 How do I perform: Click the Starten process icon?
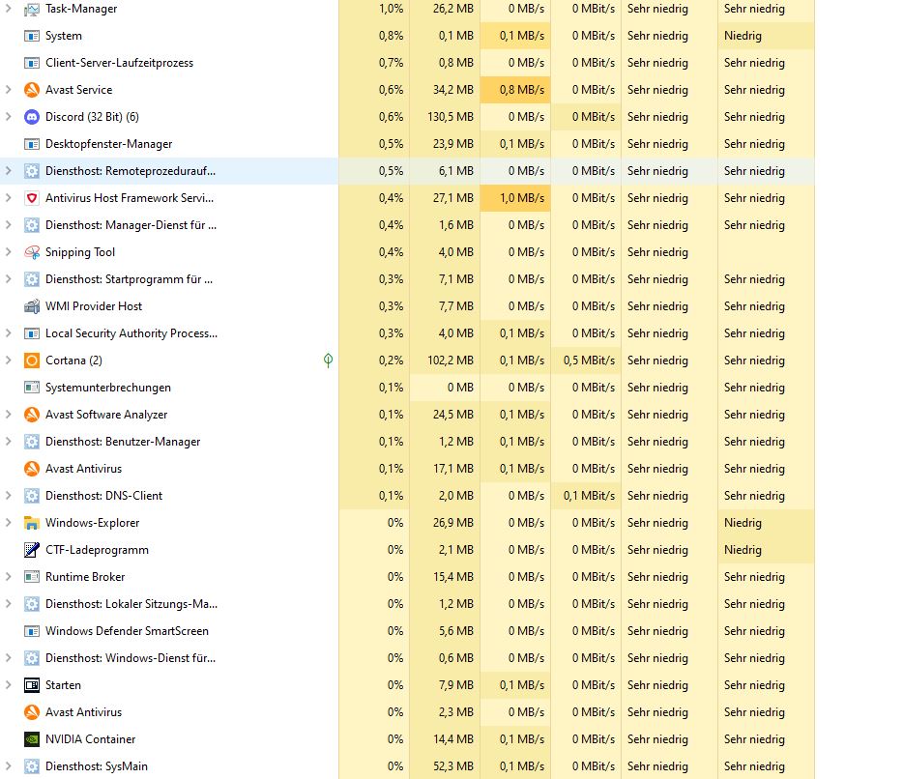click(x=32, y=685)
